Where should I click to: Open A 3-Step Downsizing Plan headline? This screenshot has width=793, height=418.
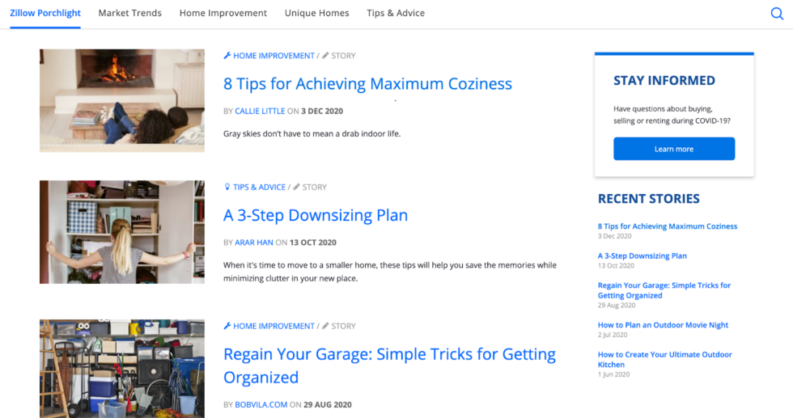(316, 215)
